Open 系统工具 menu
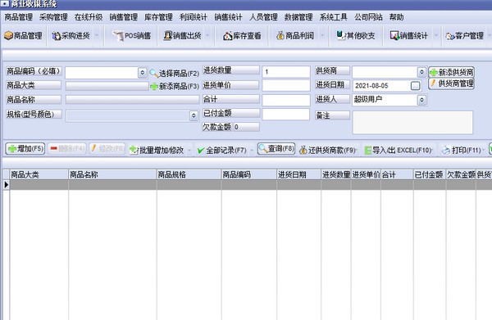 (x=333, y=17)
